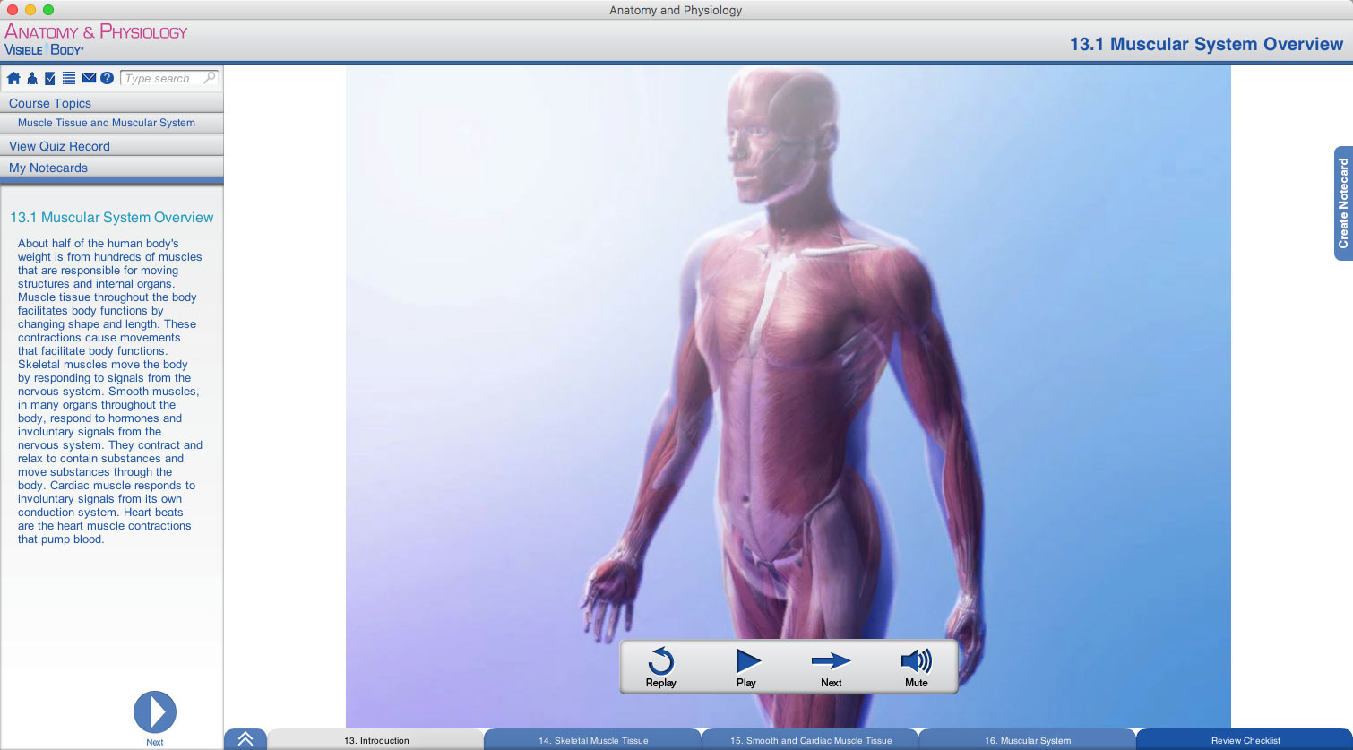
Task: Open the checkmark quiz icon
Action: [x=50, y=79]
